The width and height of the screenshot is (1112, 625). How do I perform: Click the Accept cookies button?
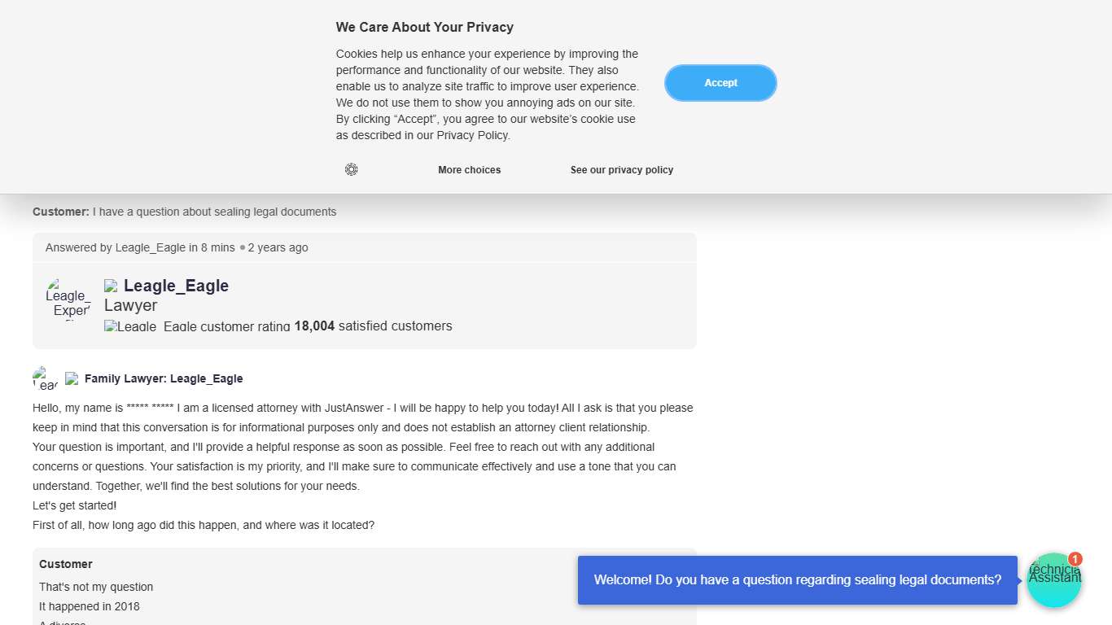pyautogui.click(x=720, y=83)
